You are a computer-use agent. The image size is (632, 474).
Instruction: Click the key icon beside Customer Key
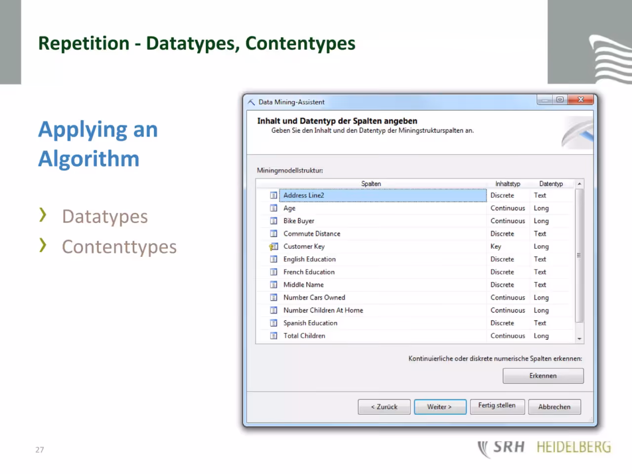coord(274,246)
